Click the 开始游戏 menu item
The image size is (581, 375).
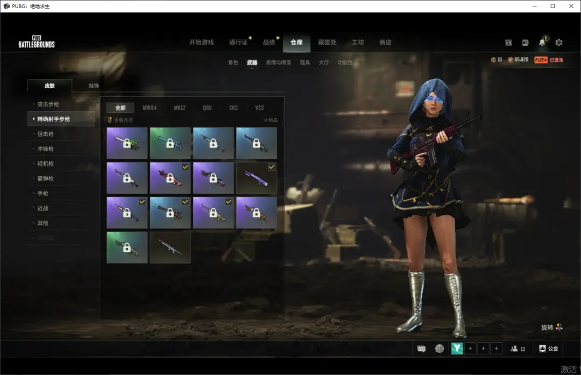point(201,42)
